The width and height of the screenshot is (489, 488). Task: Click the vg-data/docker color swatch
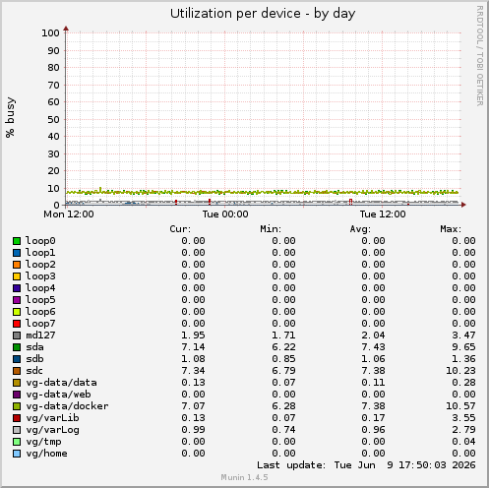(x=17, y=406)
